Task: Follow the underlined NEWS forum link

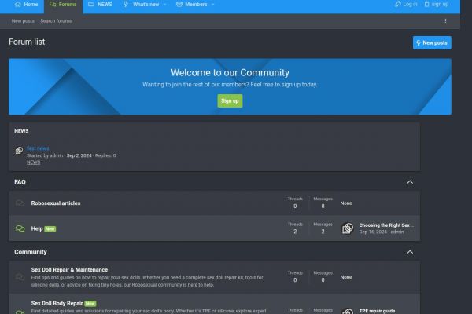Action: 33,162
